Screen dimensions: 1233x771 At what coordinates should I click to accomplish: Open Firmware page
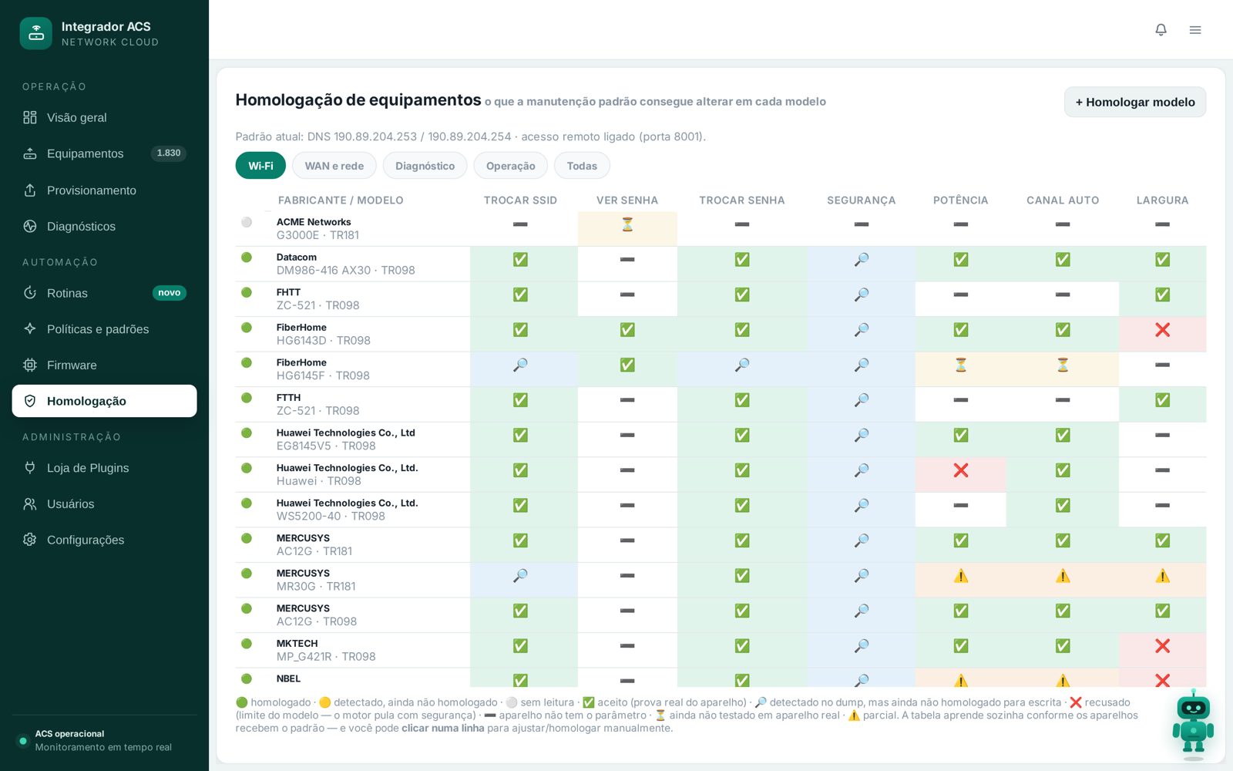pos(105,365)
